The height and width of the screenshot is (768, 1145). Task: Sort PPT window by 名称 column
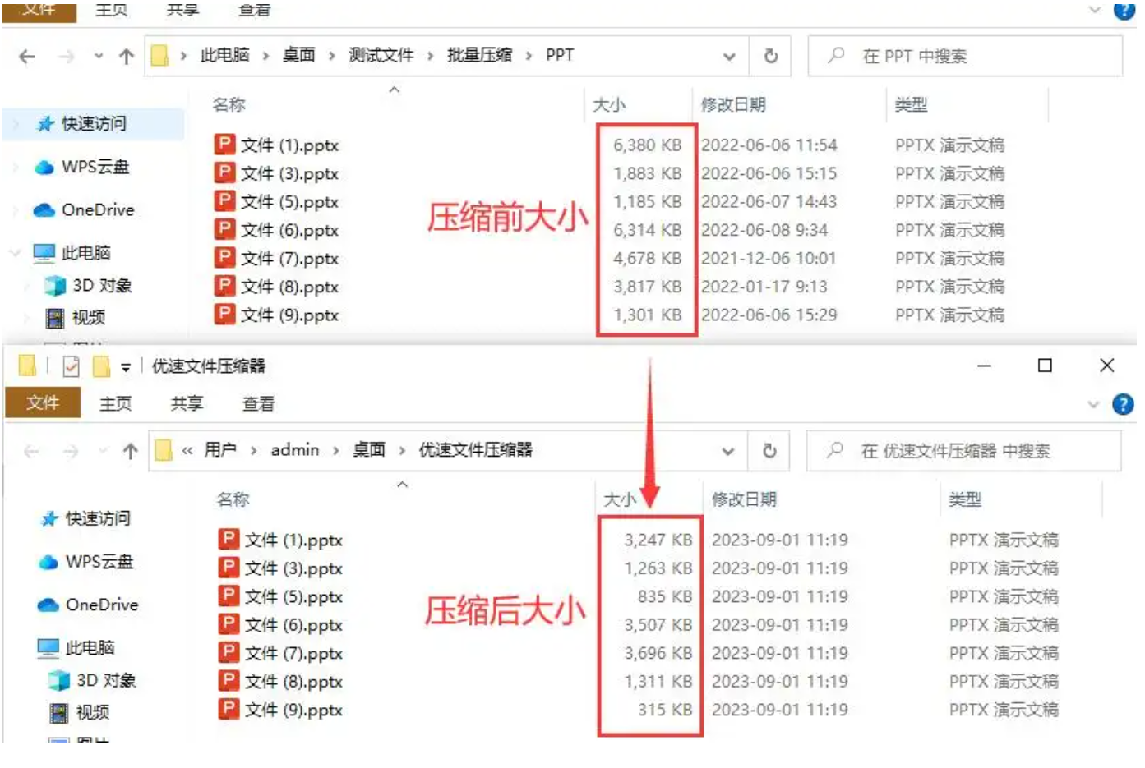point(229,104)
